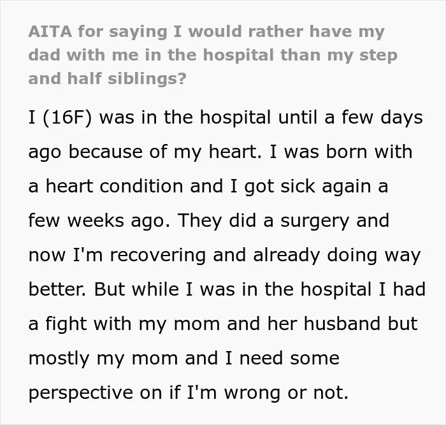Click the word "mostly"
This screenshot has width=446, height=425.
[x=59, y=359]
